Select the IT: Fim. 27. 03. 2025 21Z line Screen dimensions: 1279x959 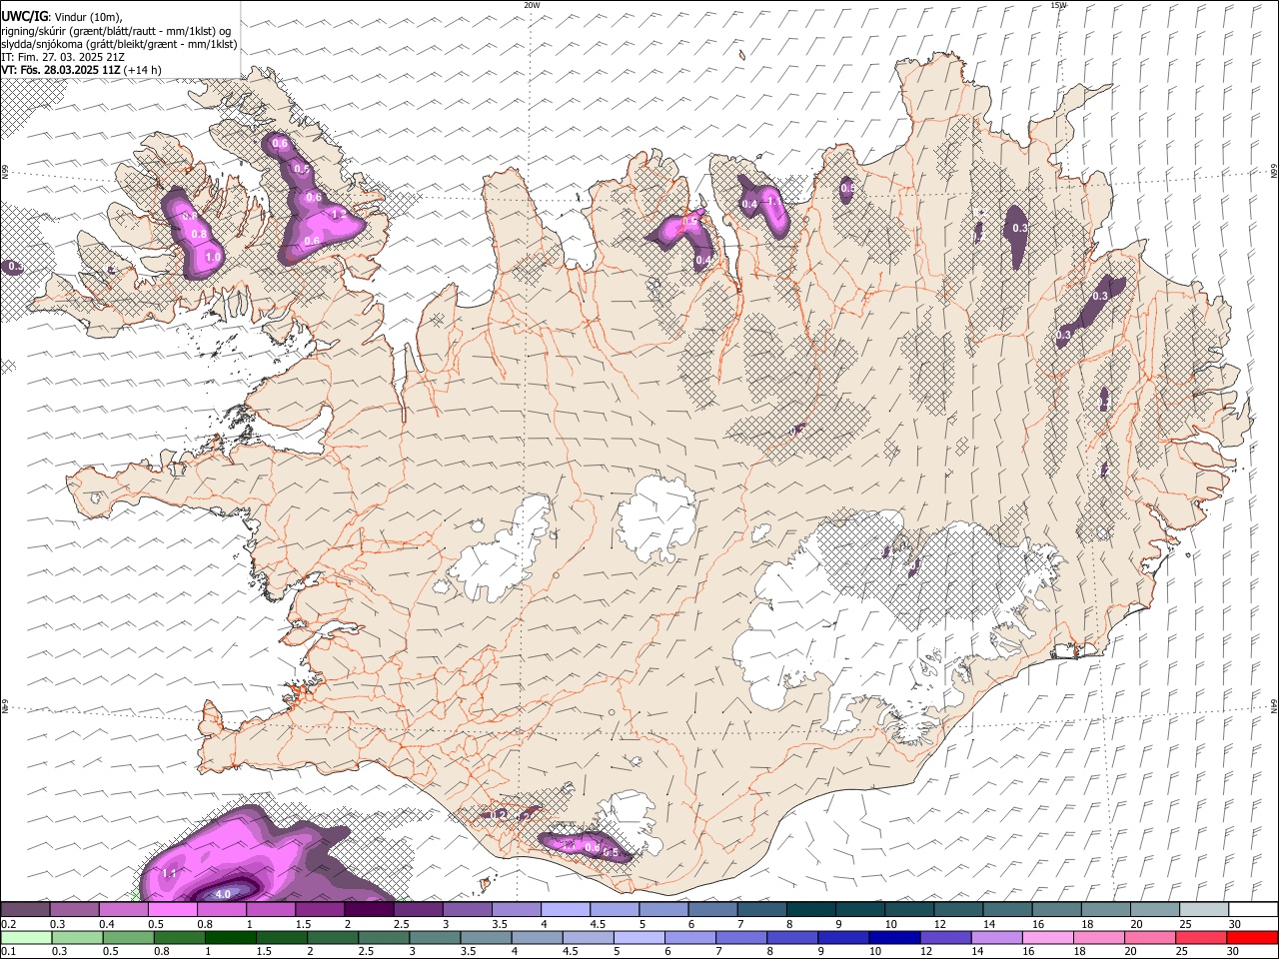(63, 57)
